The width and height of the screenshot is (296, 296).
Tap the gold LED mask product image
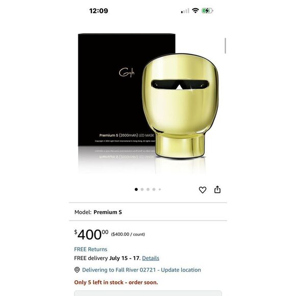(x=180, y=106)
